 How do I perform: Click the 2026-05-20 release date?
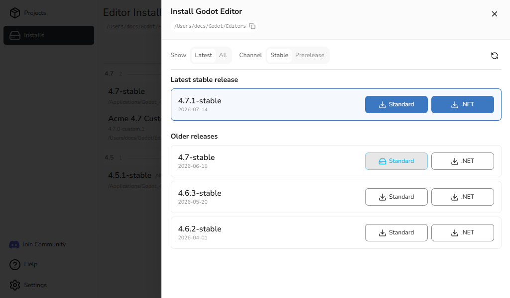193,202
